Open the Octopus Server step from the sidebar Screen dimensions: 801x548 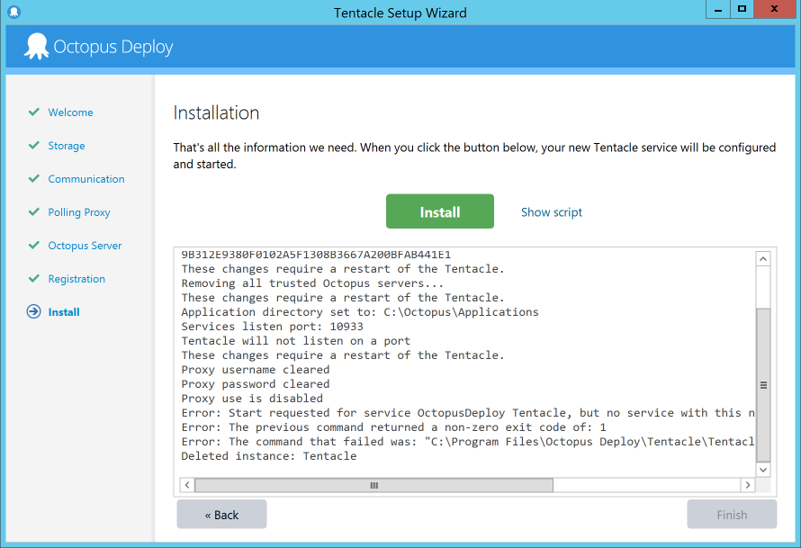pyautogui.click(x=85, y=245)
